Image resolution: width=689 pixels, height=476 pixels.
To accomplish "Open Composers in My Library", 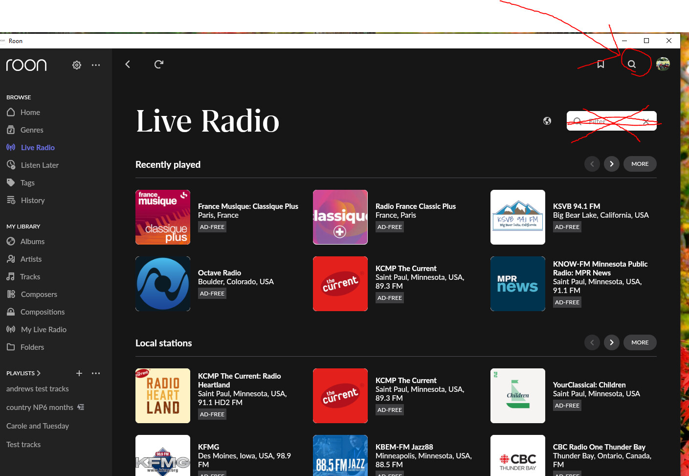I will (39, 295).
